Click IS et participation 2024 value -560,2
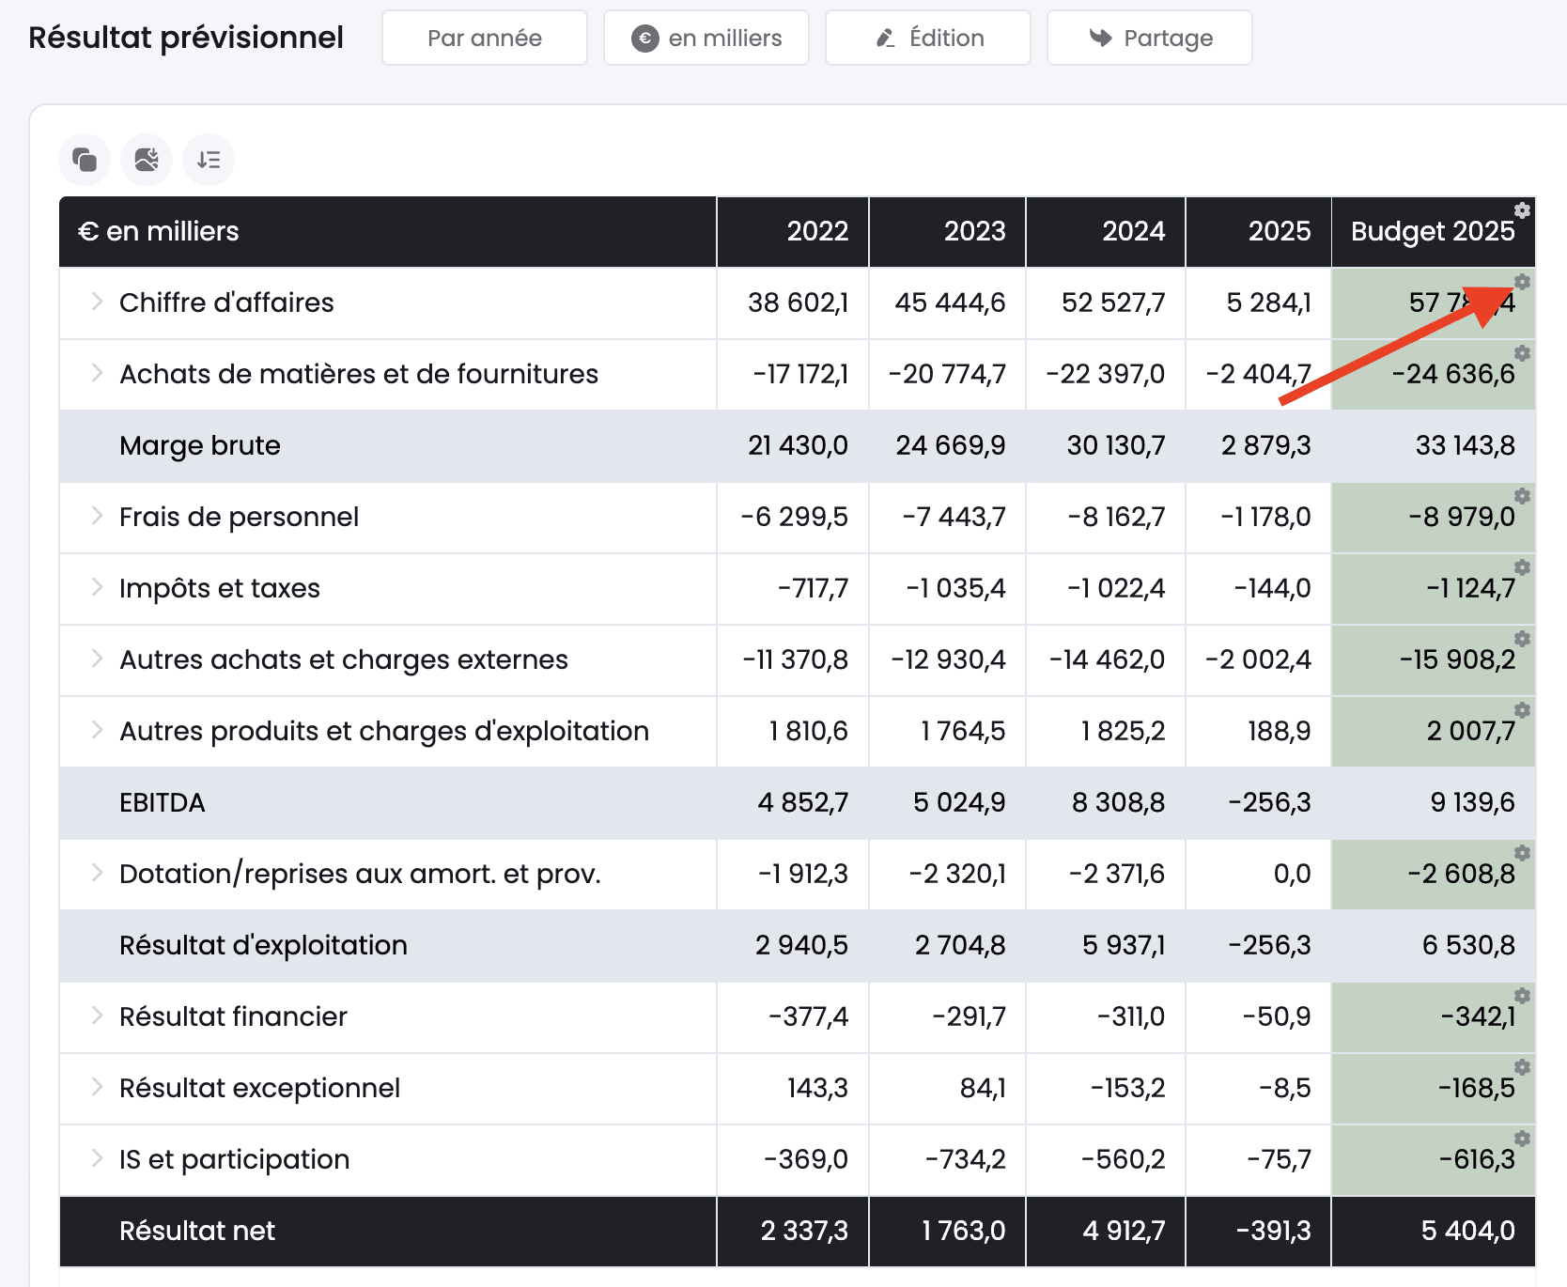This screenshot has height=1287, width=1567. pyautogui.click(x=1123, y=1159)
